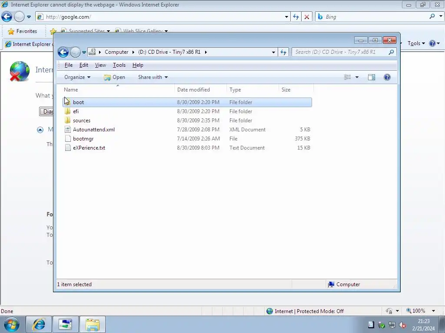445x333 pixels.
Task: Stop loading page in Internet Explorer
Action: (x=307, y=17)
